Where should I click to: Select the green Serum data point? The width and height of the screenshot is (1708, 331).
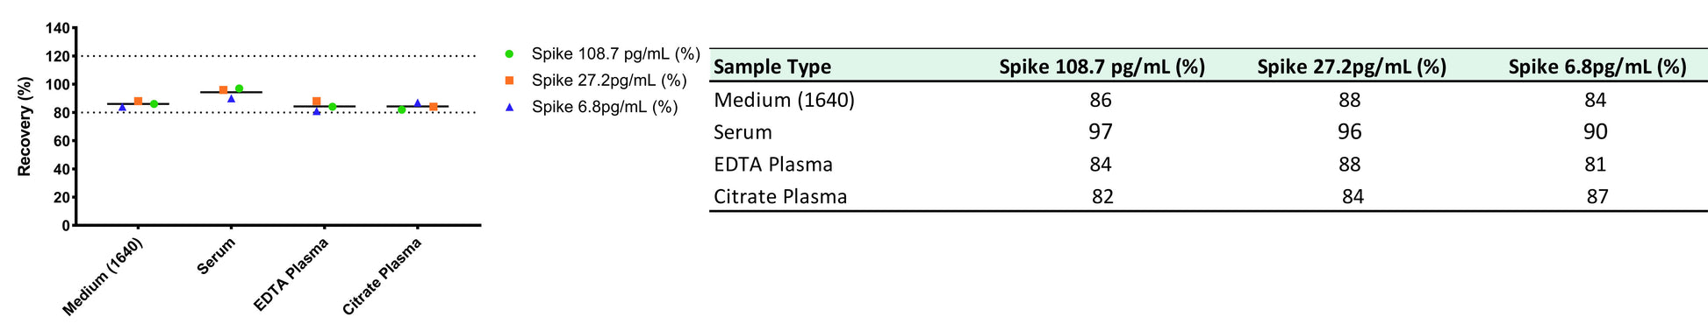pos(239,88)
